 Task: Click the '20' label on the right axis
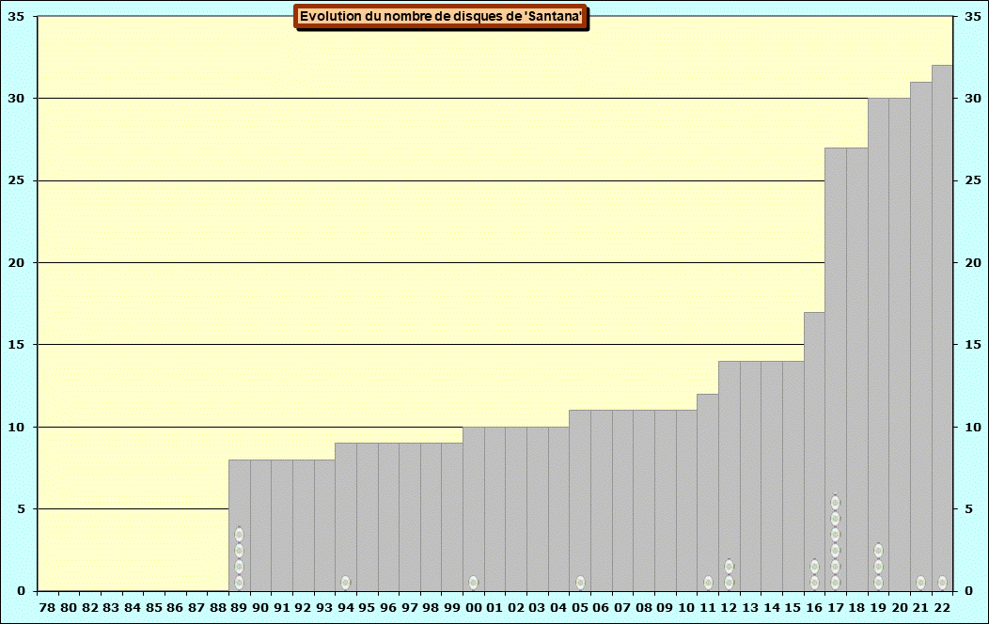pyautogui.click(x=972, y=263)
